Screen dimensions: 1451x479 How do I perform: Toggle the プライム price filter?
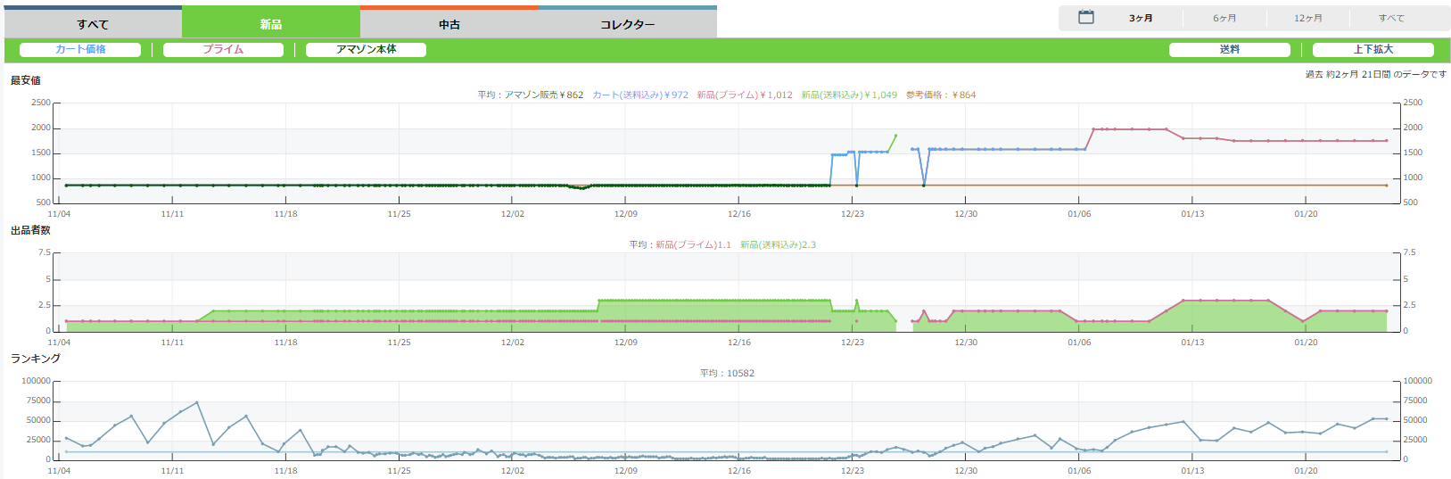point(223,50)
